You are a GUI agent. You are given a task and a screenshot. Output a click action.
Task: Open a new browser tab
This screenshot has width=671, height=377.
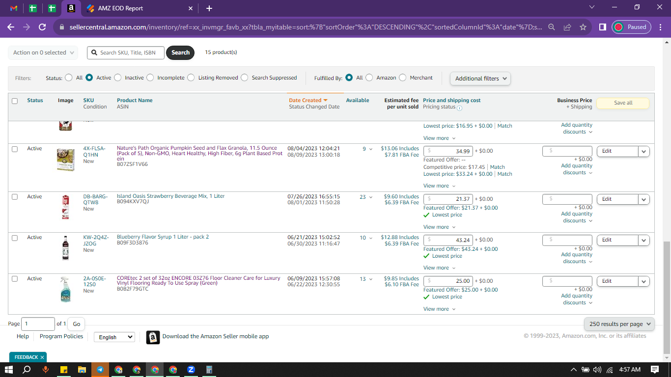click(x=209, y=8)
